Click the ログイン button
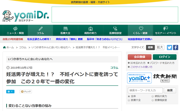Viewport: 180px width, 111px height. (165, 57)
